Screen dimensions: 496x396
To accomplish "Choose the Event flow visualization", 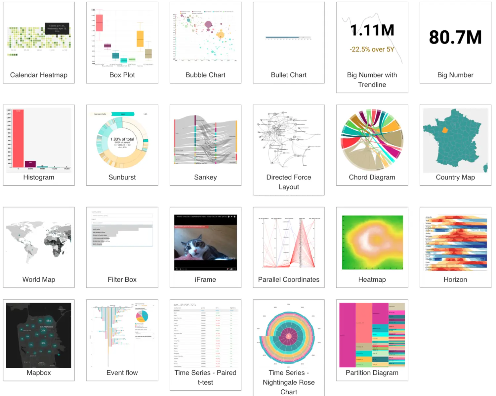I will (122, 340).
